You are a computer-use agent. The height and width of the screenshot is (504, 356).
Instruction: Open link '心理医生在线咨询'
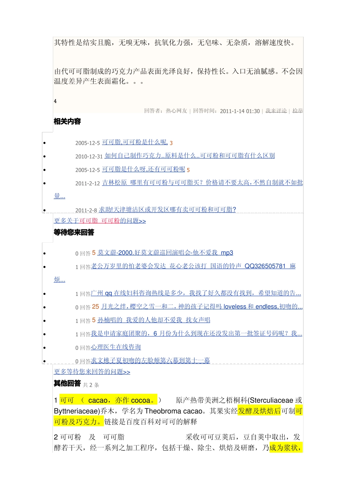(116, 347)
